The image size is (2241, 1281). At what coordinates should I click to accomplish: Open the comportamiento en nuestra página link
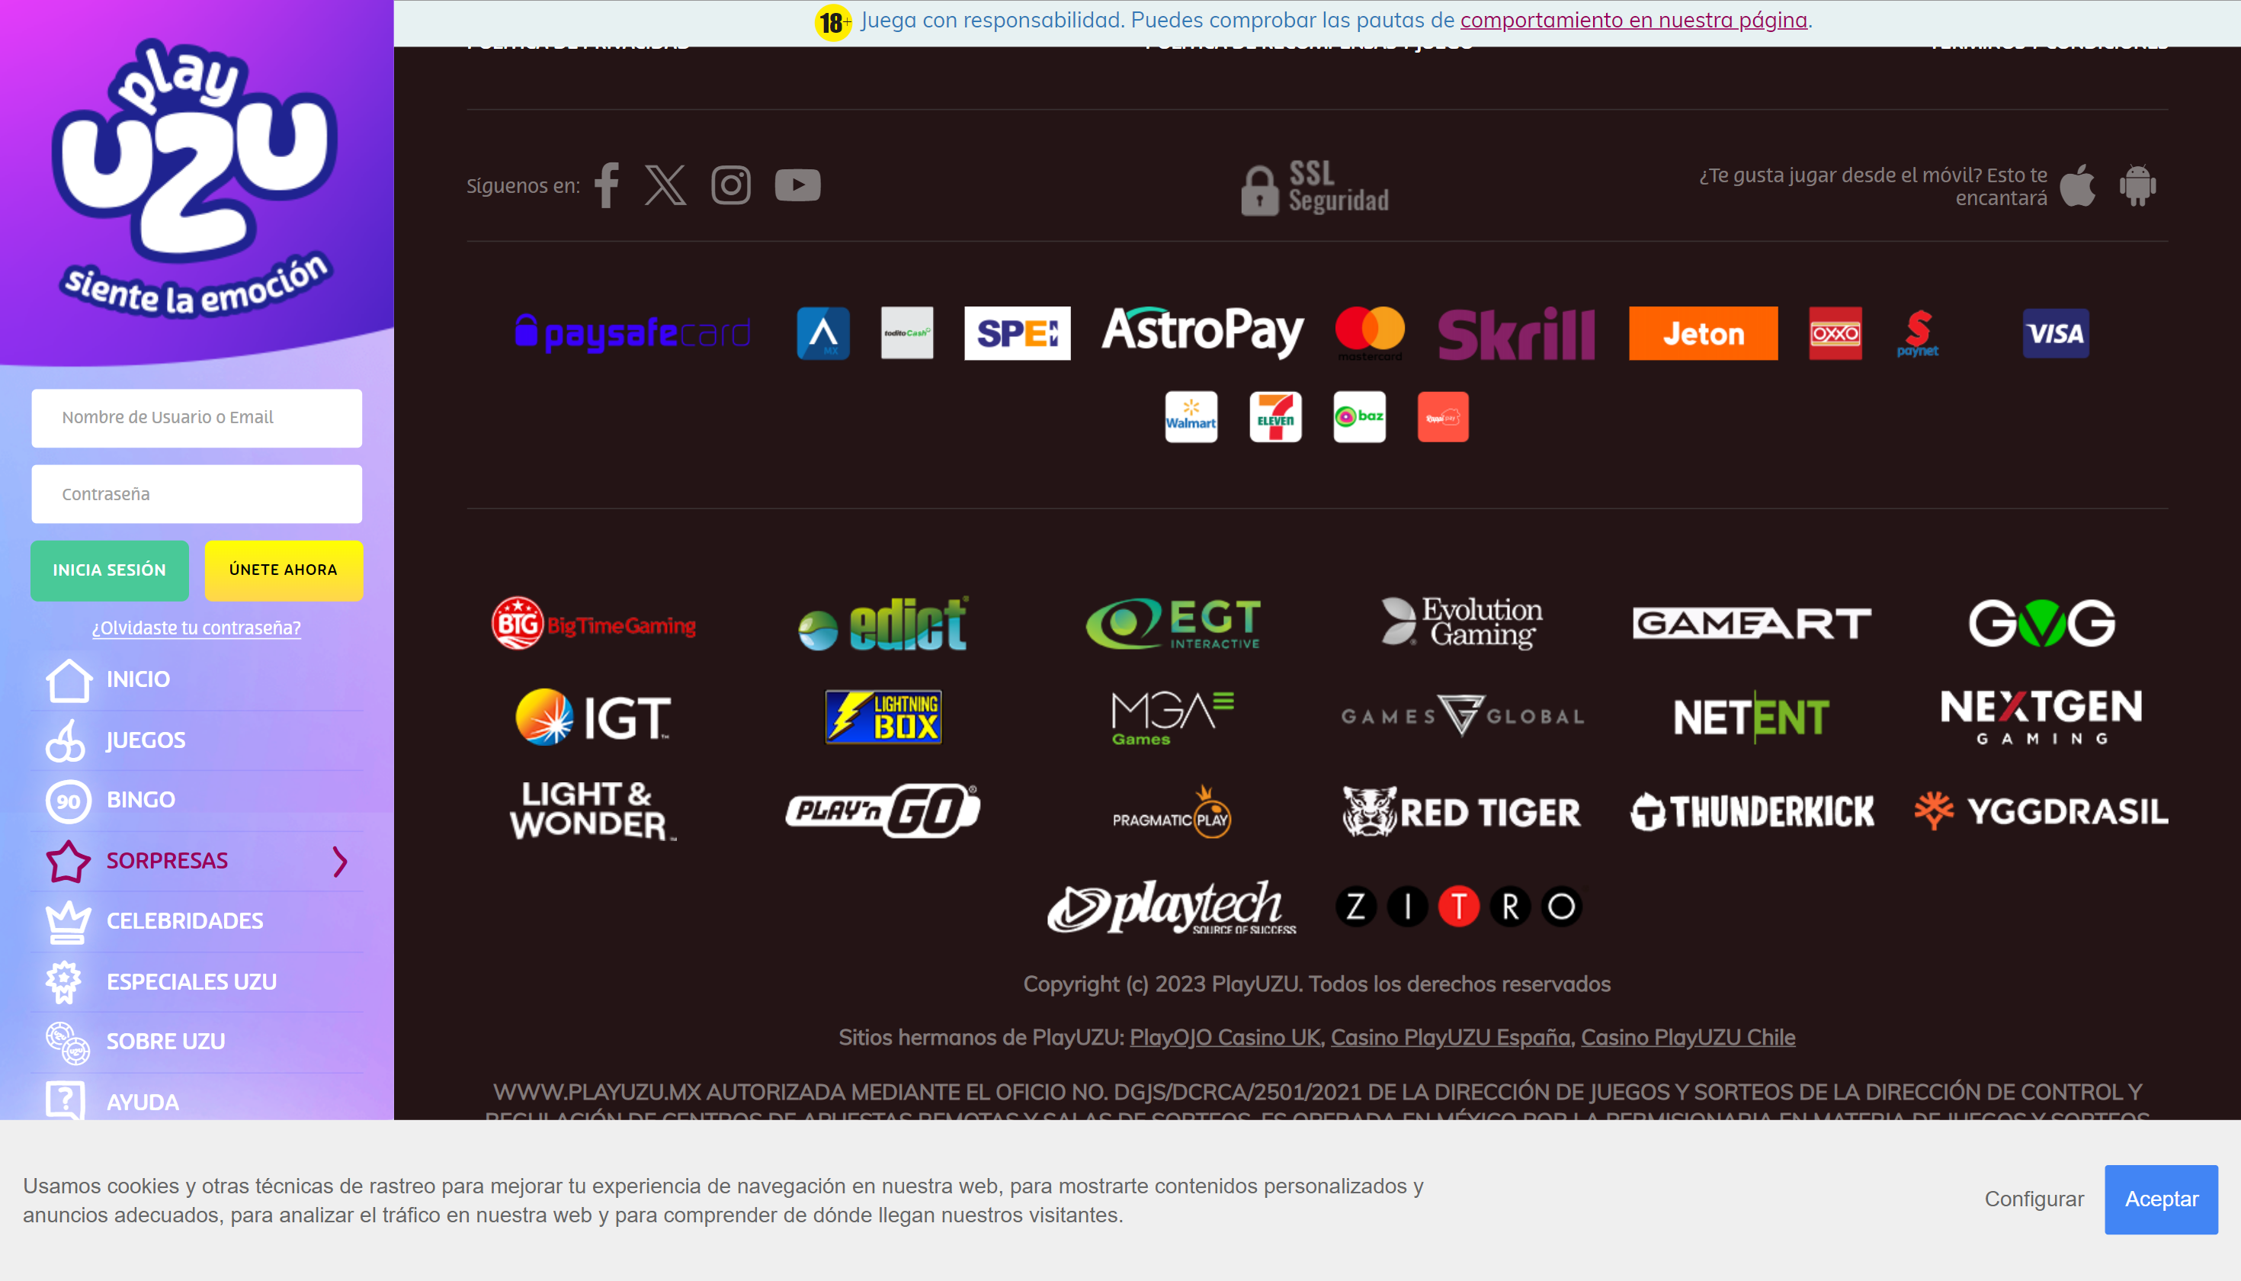tap(1633, 21)
